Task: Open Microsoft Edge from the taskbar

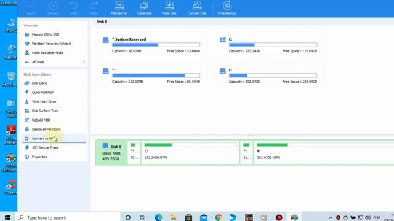Action: [x=158, y=217]
